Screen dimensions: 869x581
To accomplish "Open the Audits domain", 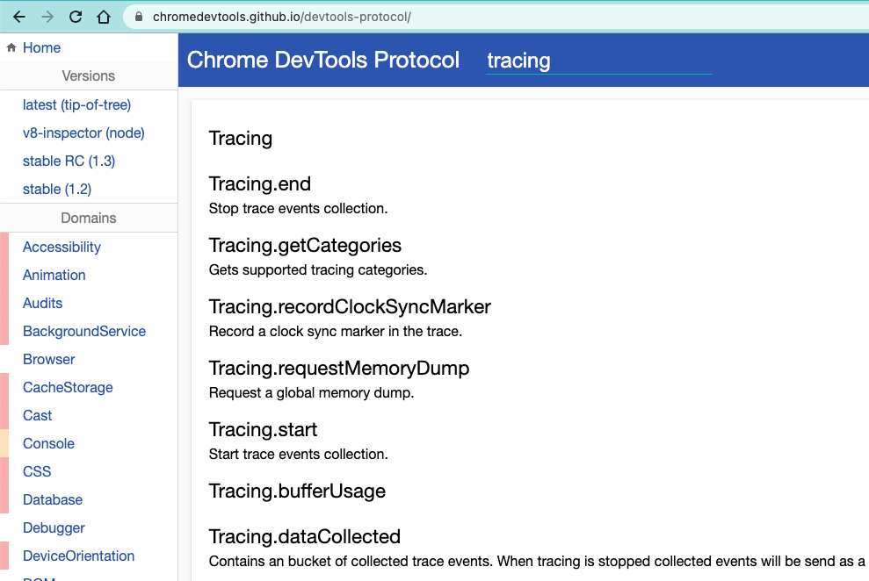I will 43,304.
